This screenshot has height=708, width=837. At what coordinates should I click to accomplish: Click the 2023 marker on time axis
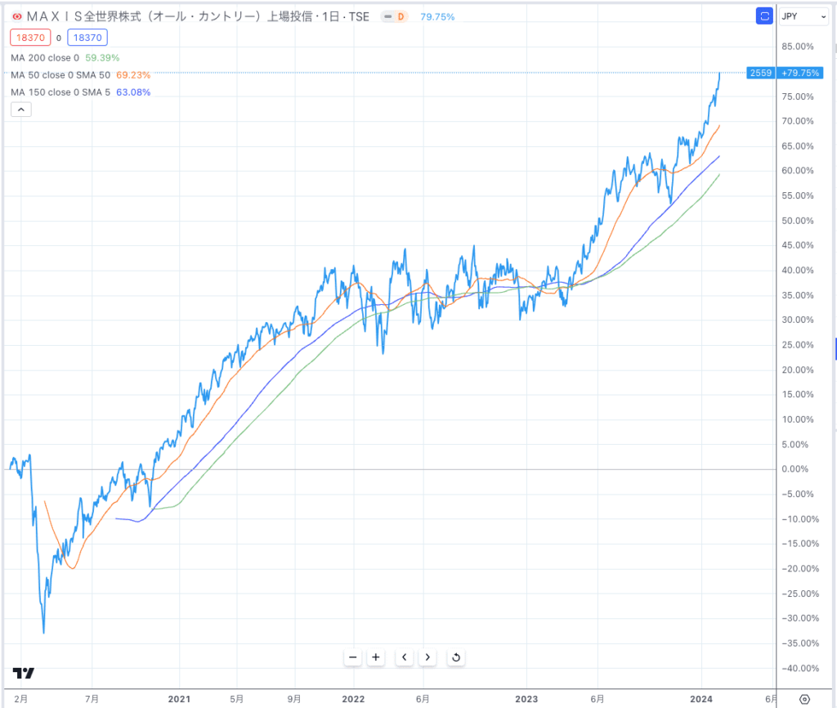526,699
